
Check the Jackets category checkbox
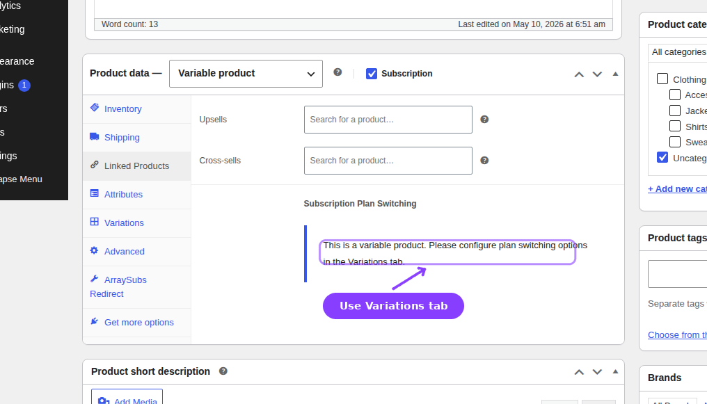[x=675, y=111]
